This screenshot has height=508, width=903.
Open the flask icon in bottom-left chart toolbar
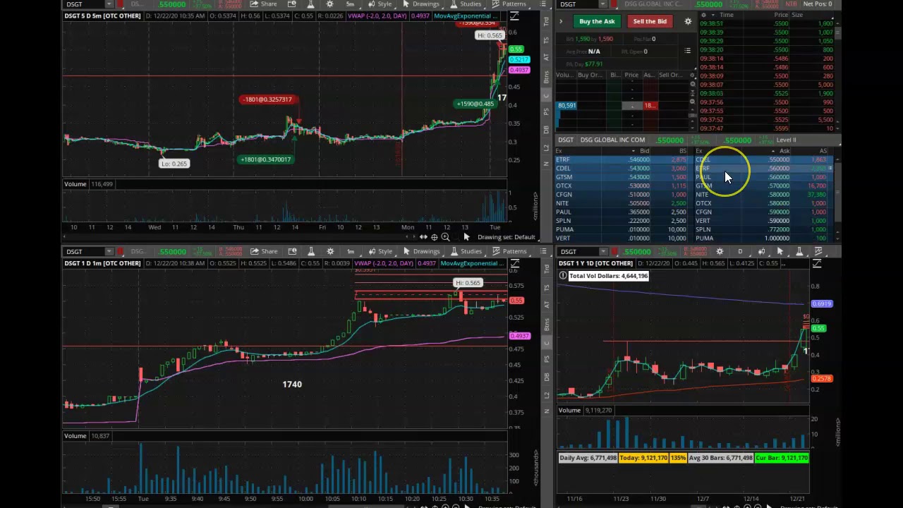pyautogui.click(x=311, y=251)
